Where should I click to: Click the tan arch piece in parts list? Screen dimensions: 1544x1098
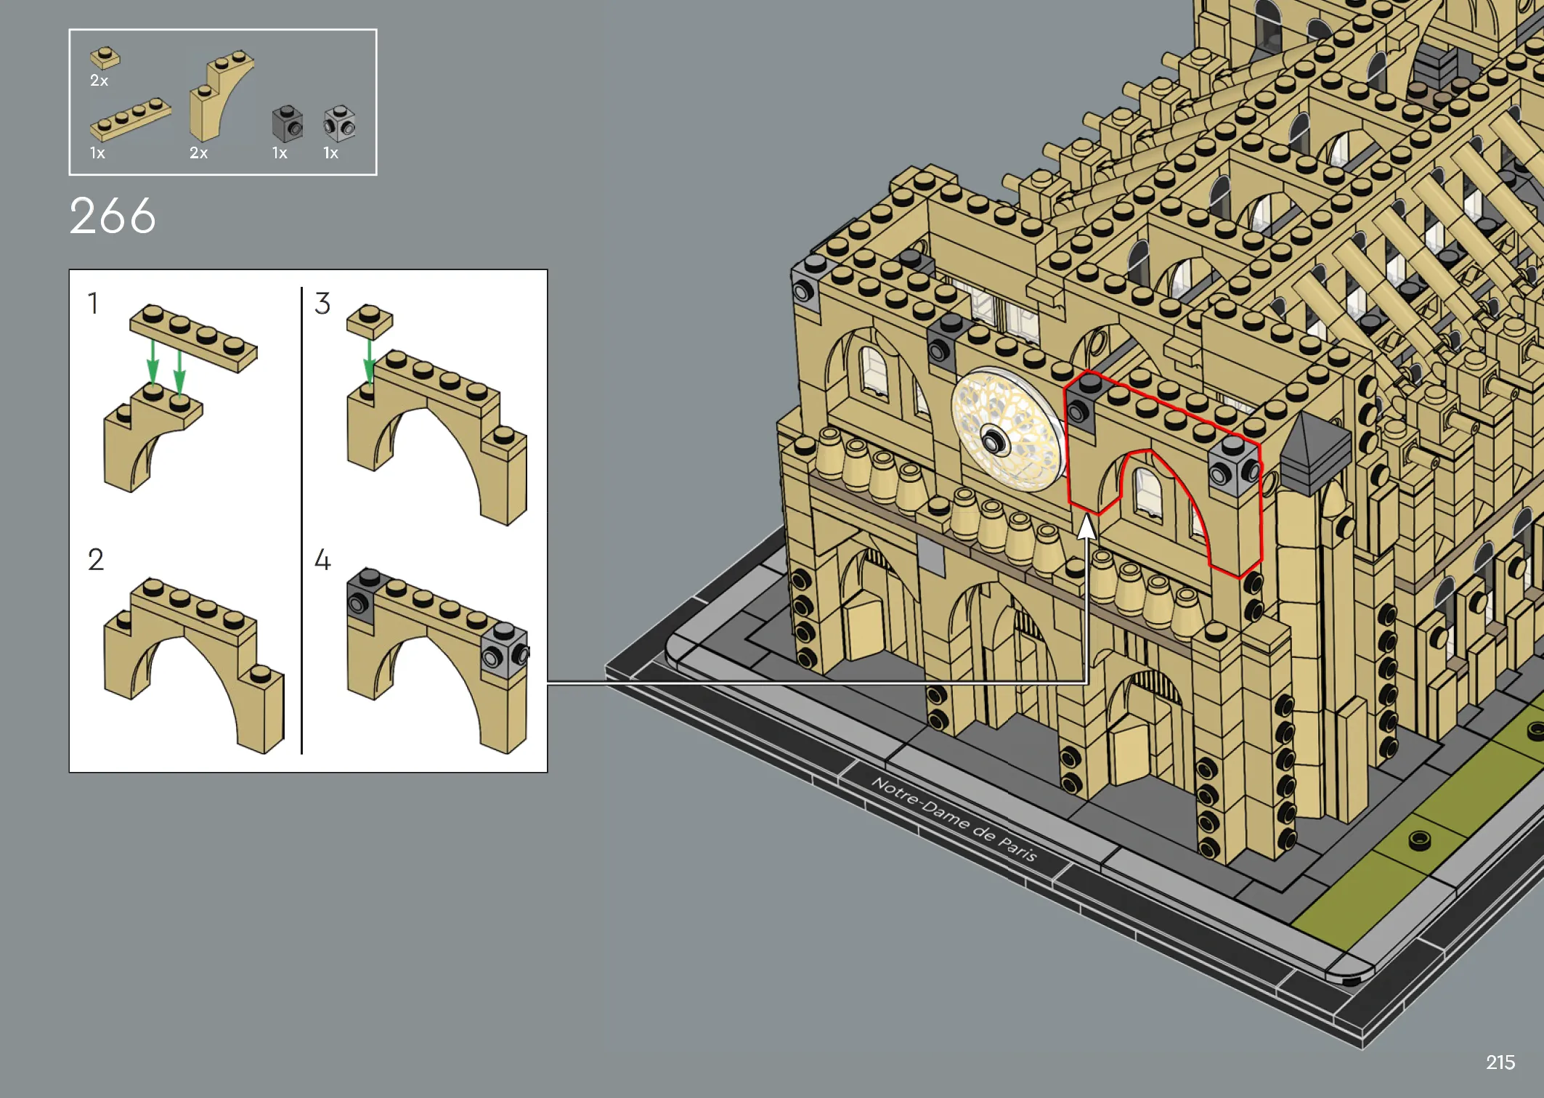222,95
